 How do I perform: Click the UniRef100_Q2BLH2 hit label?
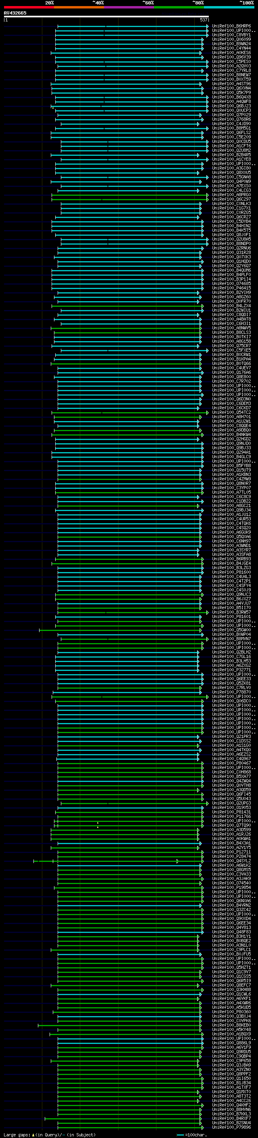tap(231, 652)
